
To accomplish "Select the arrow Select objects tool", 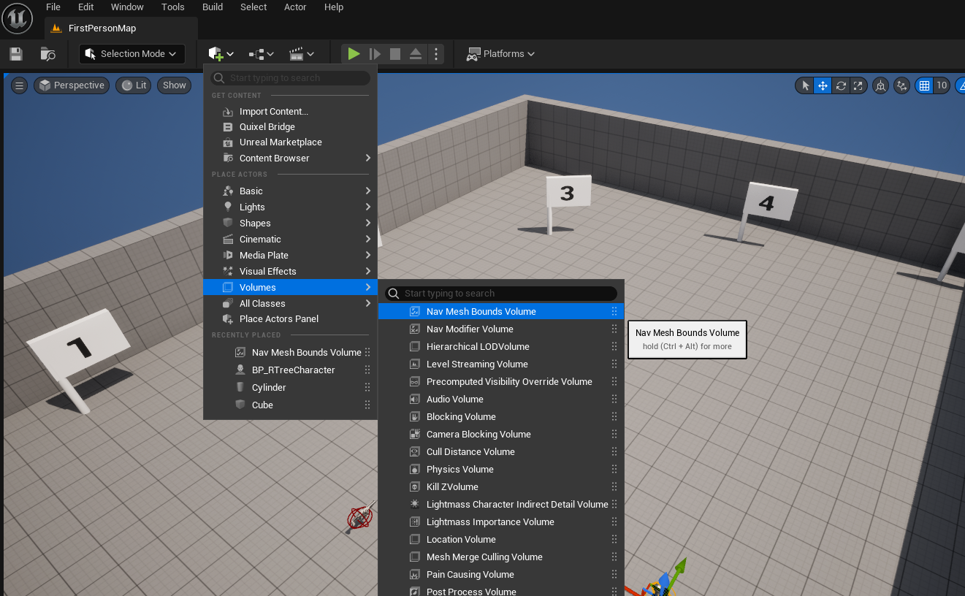I will (x=806, y=85).
